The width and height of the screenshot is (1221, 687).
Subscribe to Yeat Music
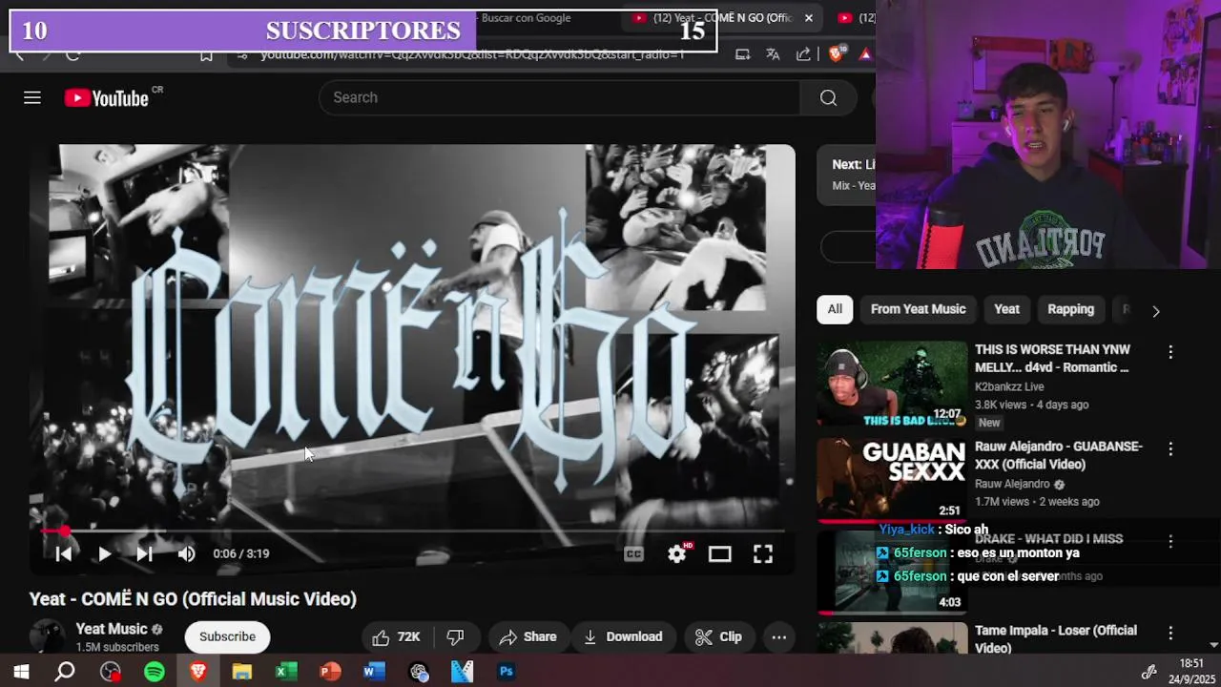[x=227, y=636]
